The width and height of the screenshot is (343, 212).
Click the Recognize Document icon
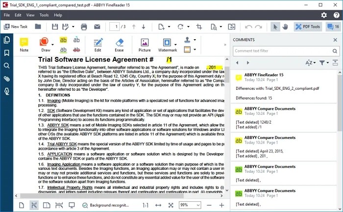214,26
